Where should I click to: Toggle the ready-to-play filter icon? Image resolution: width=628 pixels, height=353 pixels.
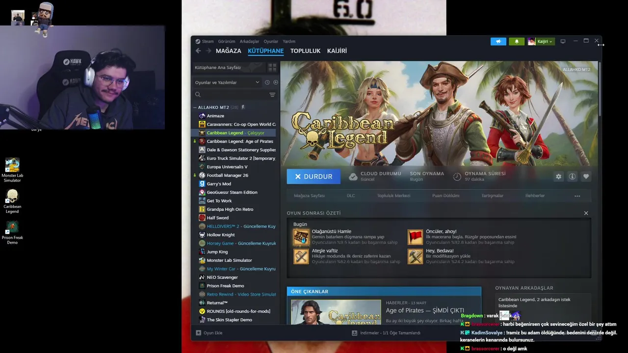275,82
